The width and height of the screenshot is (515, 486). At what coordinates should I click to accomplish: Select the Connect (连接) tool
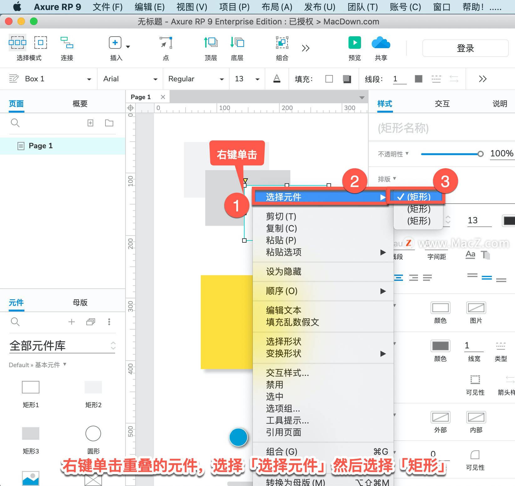(x=67, y=43)
